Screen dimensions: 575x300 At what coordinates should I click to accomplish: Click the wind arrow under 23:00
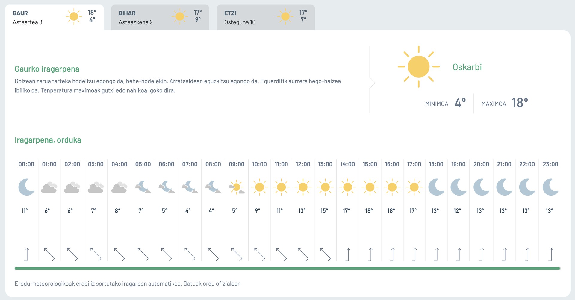click(x=550, y=254)
